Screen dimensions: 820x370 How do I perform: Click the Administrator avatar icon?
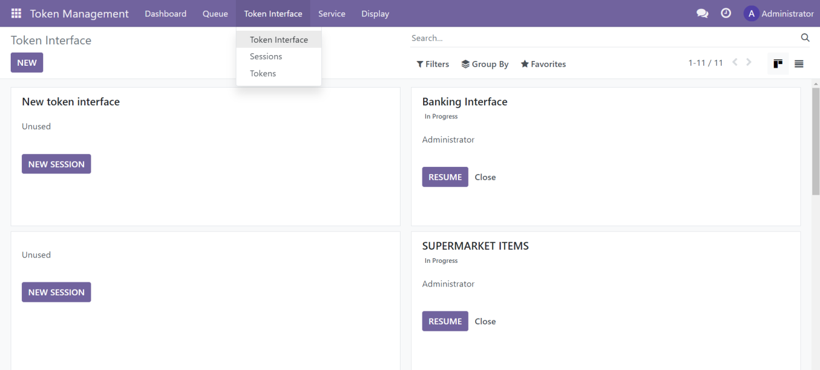(x=751, y=14)
